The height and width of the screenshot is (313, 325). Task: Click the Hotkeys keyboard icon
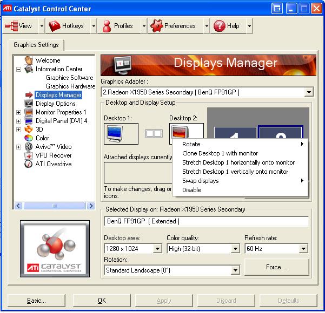[54, 26]
